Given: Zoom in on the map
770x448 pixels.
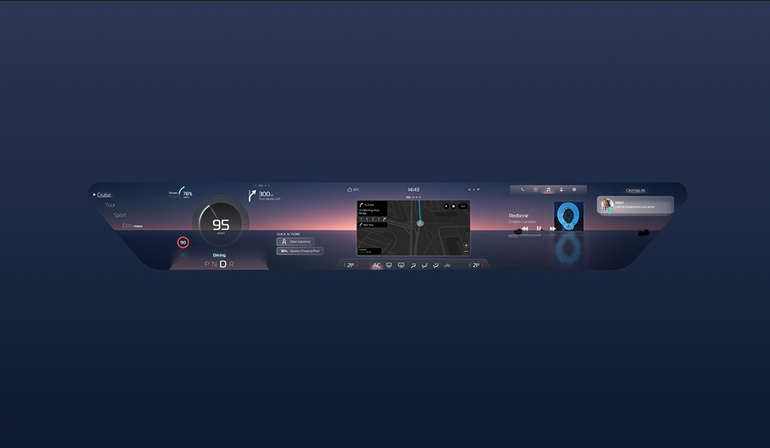Looking at the screenshot, I should 466,245.
